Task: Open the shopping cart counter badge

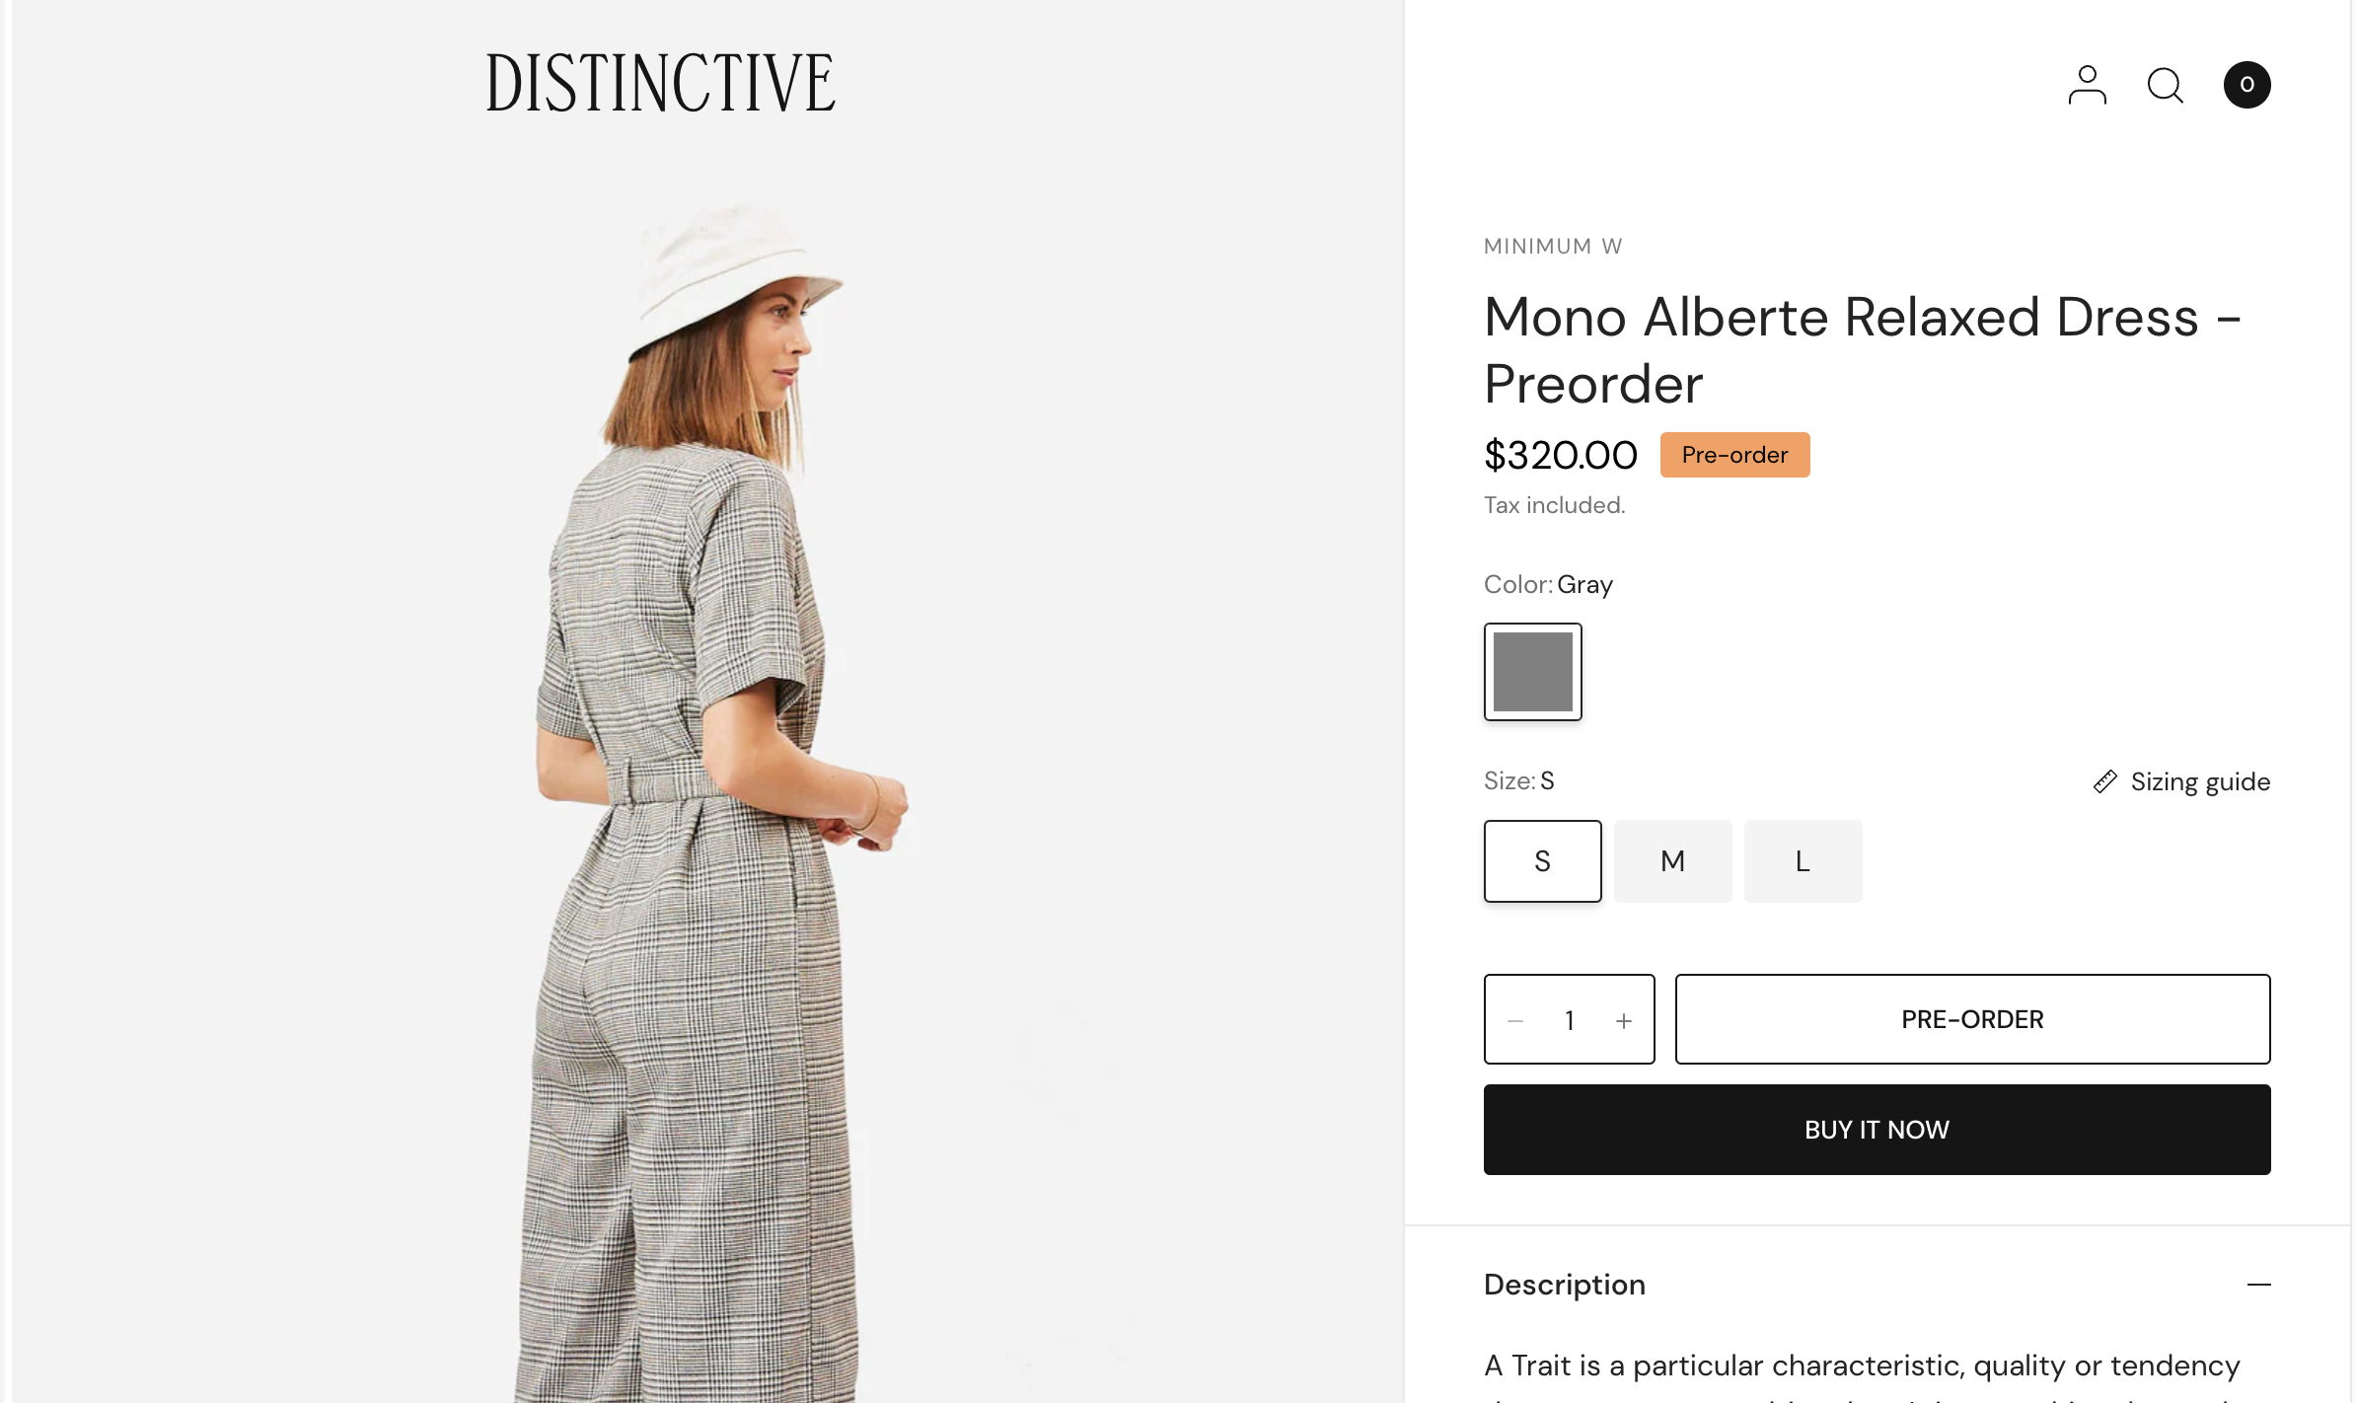Action: (x=2246, y=85)
